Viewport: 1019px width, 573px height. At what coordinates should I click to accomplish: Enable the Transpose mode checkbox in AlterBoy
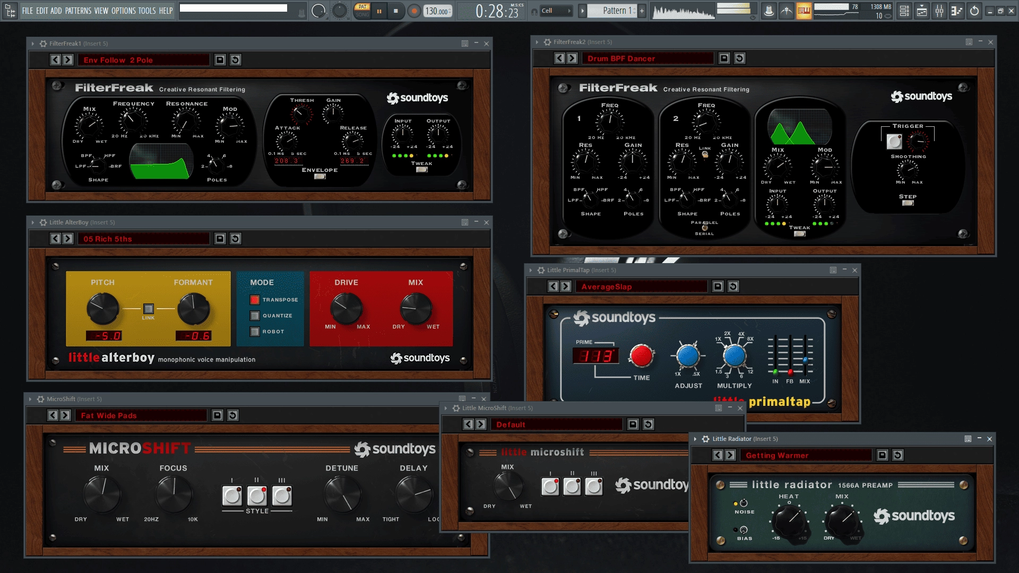coord(255,300)
